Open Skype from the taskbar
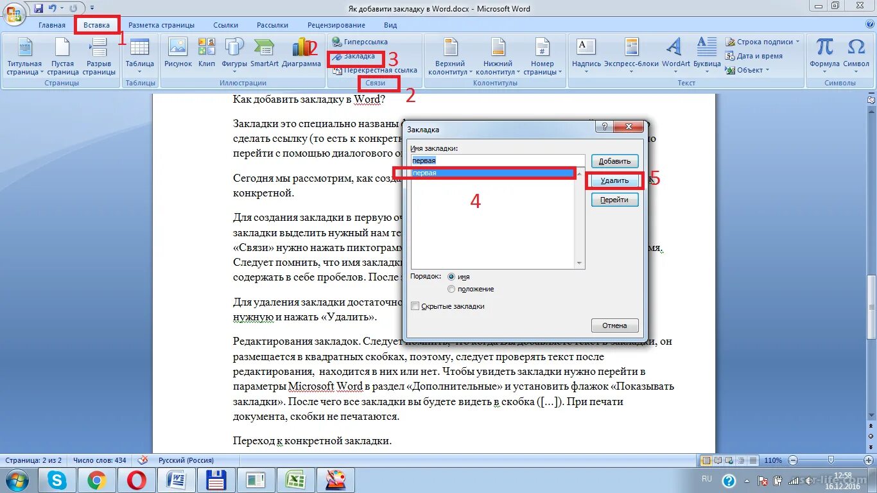This screenshot has height=493, width=877. tap(57, 480)
